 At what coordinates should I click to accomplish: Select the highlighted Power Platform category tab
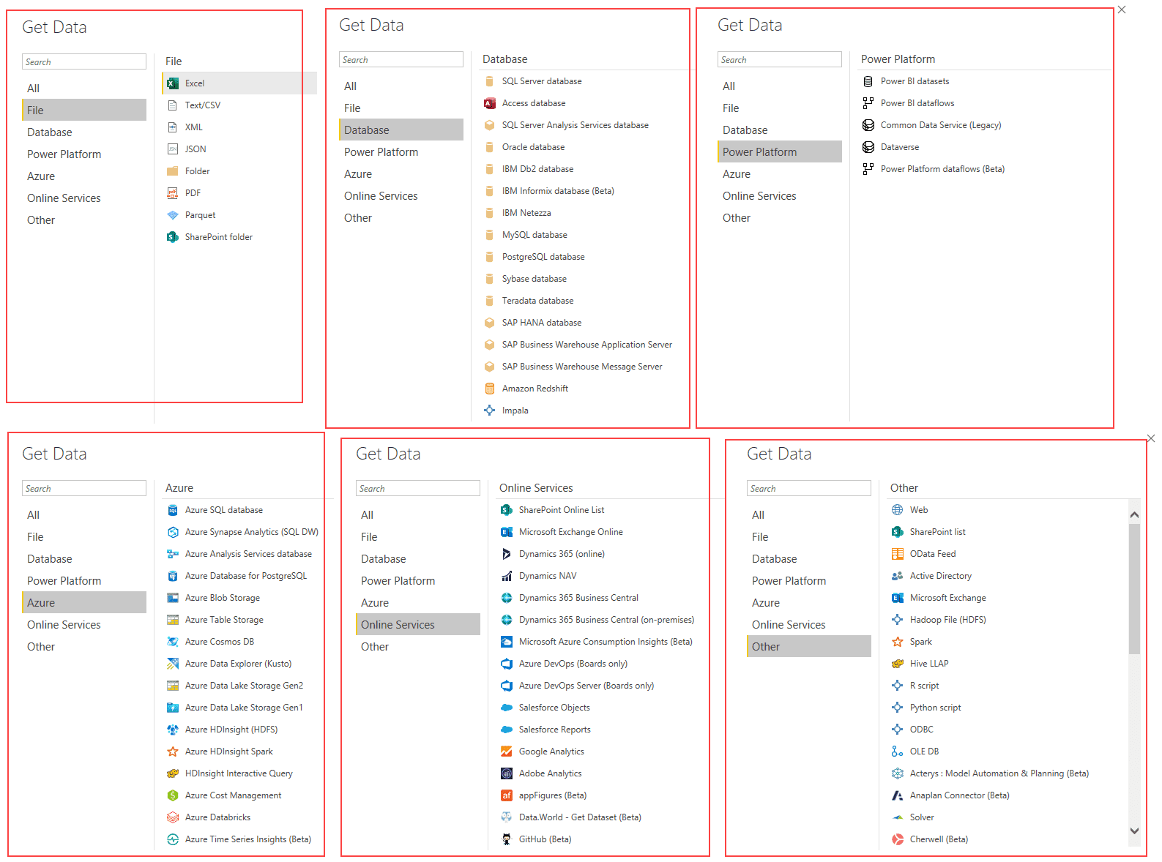point(780,151)
